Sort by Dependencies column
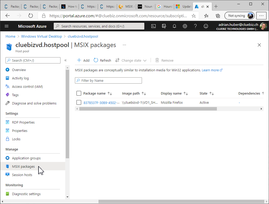269x204 pixels. point(251,94)
